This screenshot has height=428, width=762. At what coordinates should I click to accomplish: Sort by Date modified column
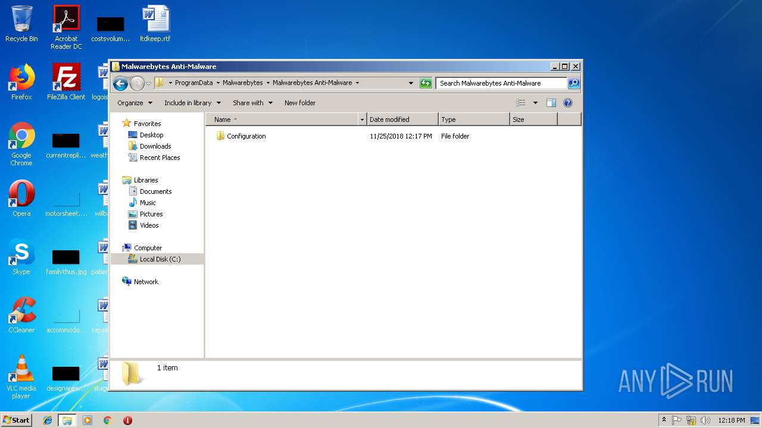[402, 119]
